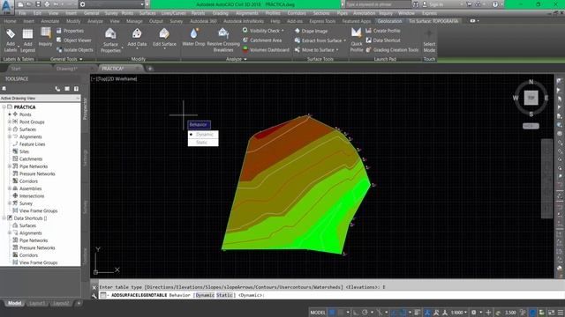Screen dimensions: 565x317
Task: Open Move to Surface dropdown
Action: (x=316, y=50)
